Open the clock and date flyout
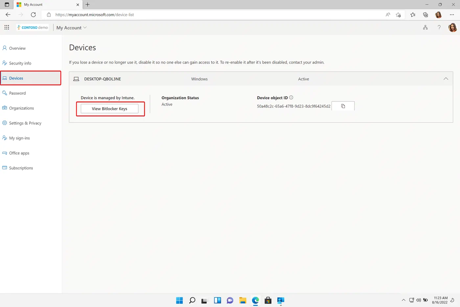460x307 pixels. [x=440, y=300]
